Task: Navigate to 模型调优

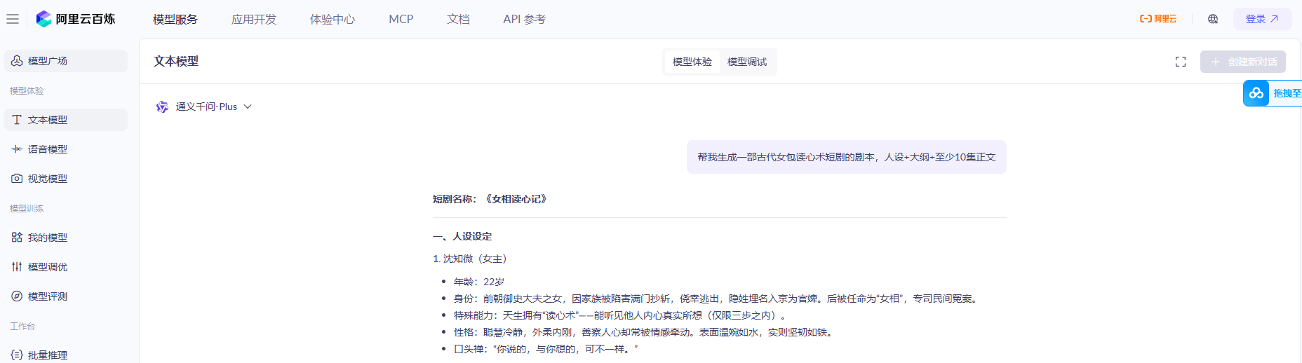Action: point(66,267)
